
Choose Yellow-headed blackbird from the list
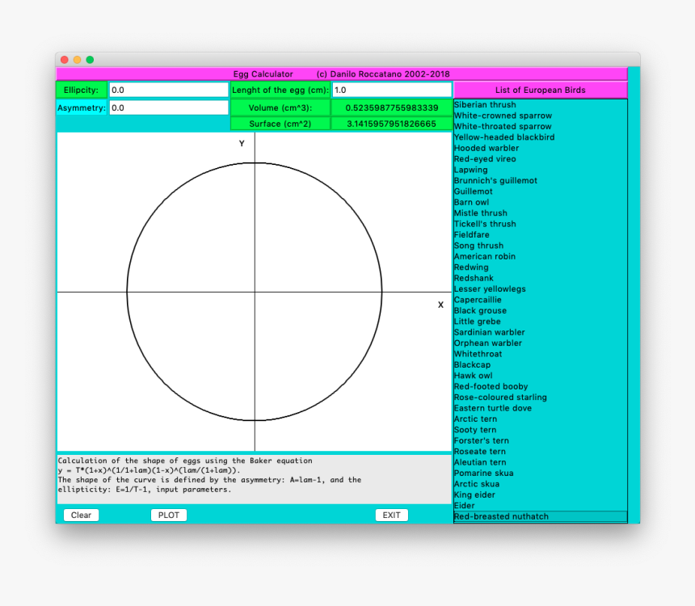(541, 137)
